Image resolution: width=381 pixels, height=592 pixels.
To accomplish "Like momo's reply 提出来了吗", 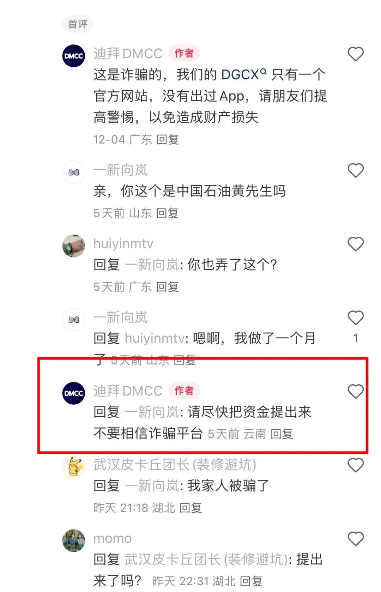I will click(x=356, y=539).
